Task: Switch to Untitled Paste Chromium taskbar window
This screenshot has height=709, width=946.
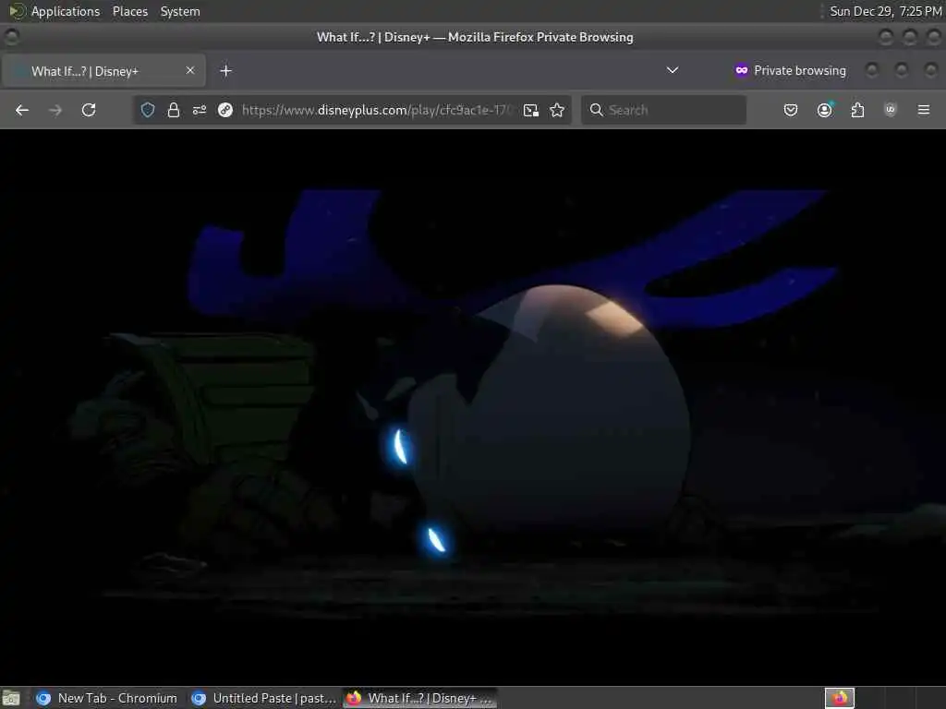Action: pos(263,698)
